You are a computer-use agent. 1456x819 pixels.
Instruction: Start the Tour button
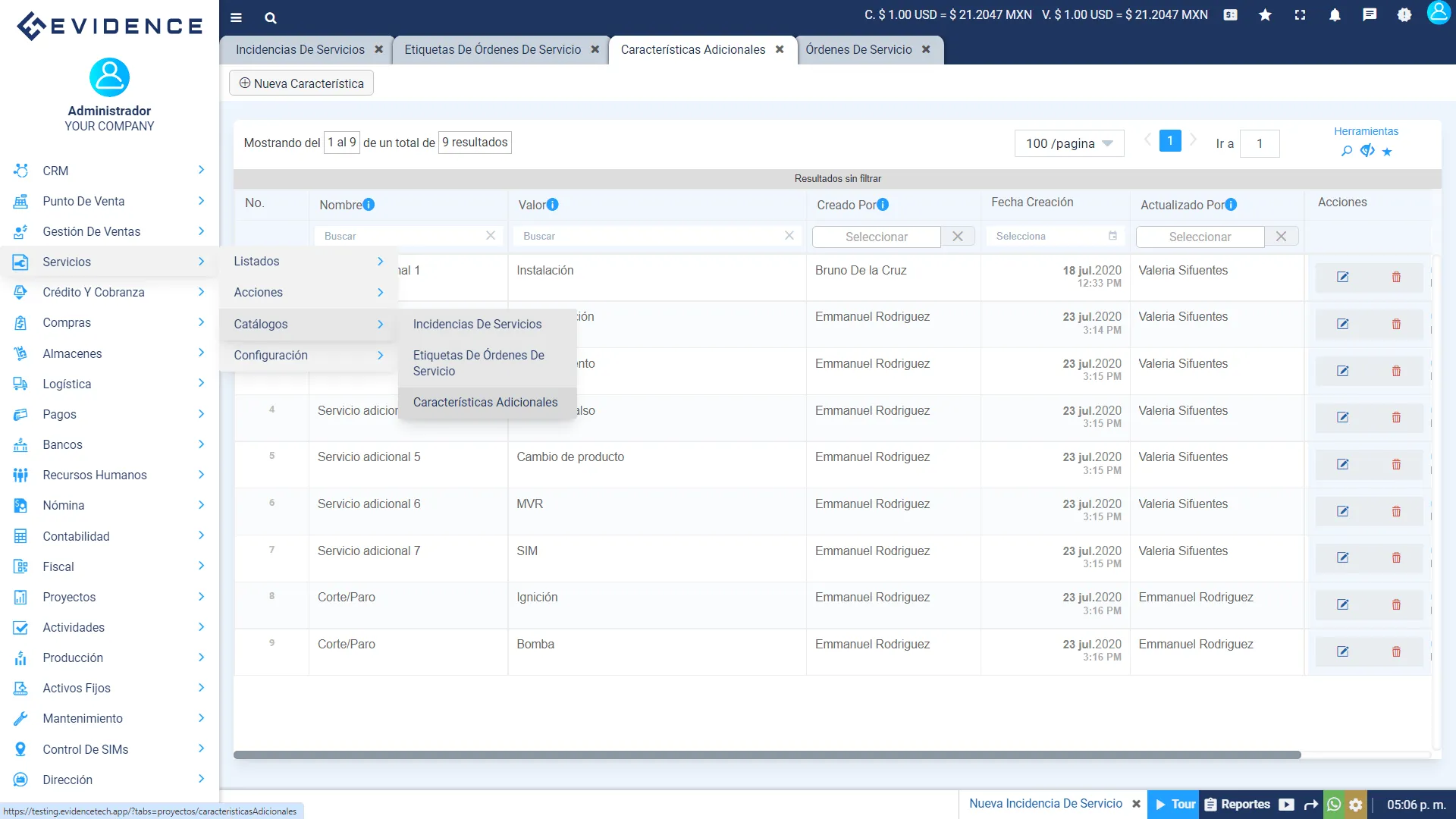1175,805
